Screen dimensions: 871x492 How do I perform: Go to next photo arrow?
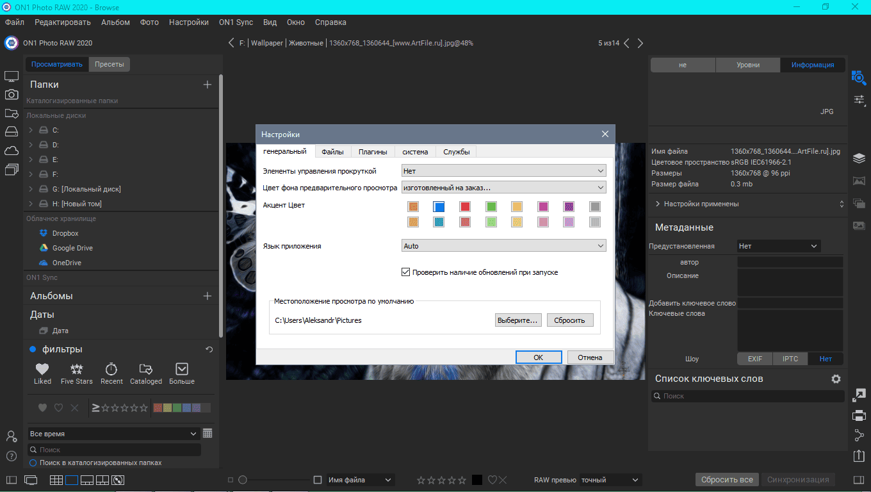pyautogui.click(x=640, y=43)
